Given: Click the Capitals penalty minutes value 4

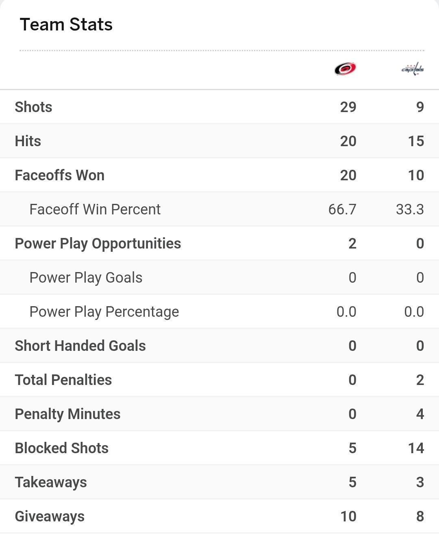Looking at the screenshot, I should click(x=420, y=414).
